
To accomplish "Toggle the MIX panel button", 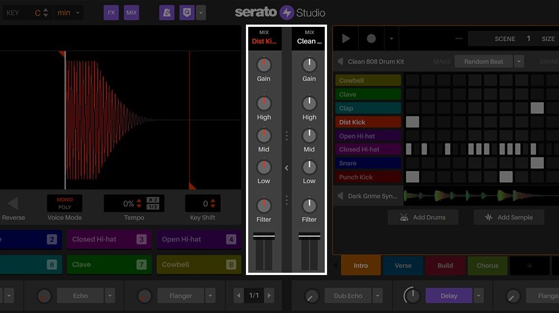I will pos(131,12).
